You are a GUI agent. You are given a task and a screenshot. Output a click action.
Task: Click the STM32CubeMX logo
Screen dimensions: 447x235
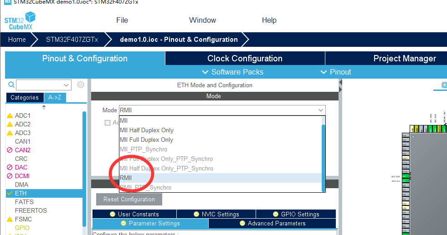tap(20, 21)
